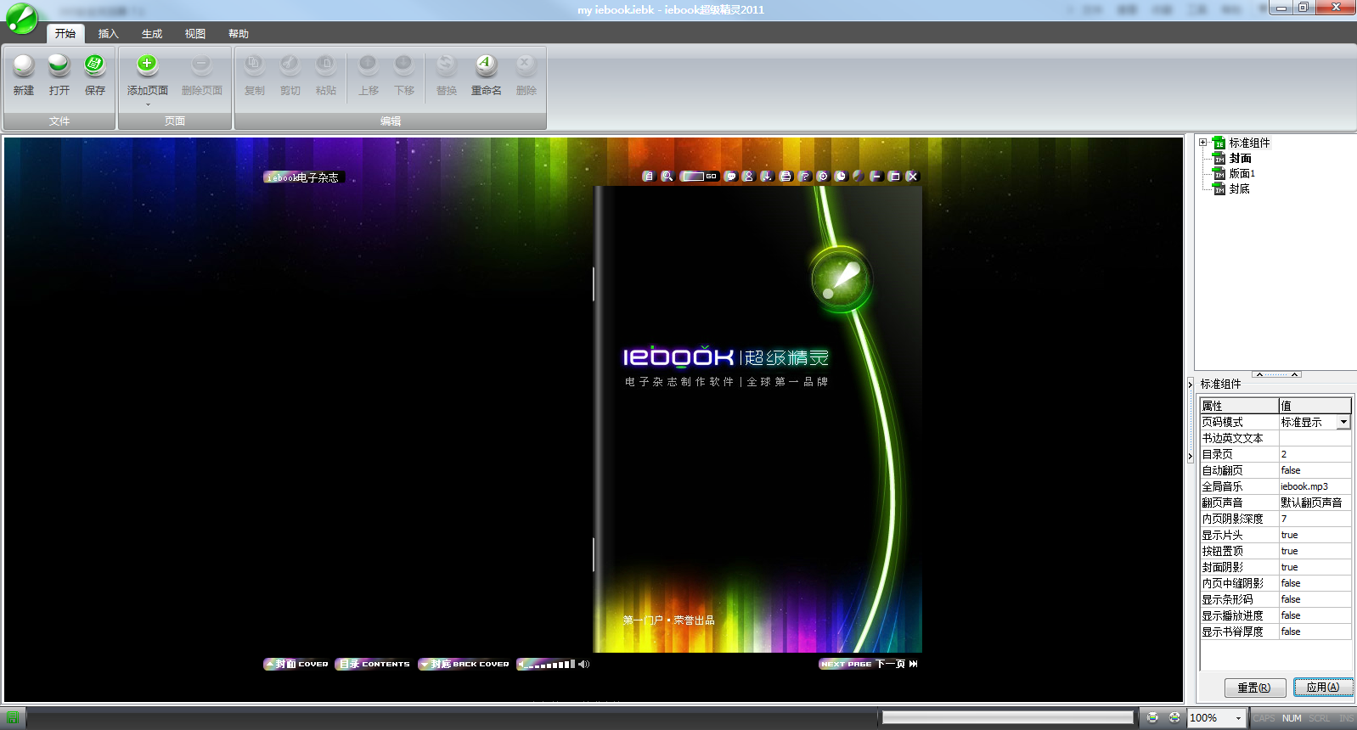The width and height of the screenshot is (1357, 730).
Task: Select 封底 in the component tree
Action: click(x=1240, y=188)
